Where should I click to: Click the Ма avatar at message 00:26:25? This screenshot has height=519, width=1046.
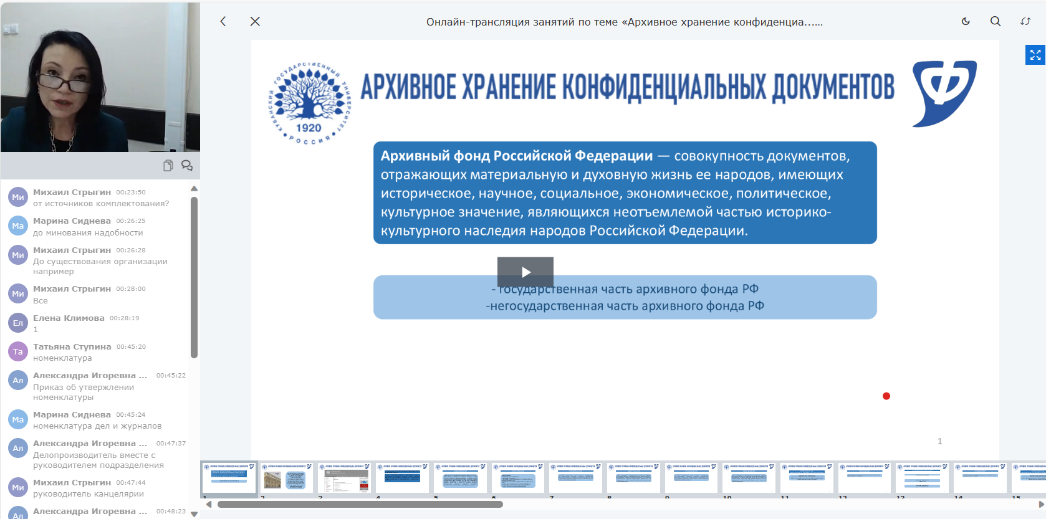tap(18, 226)
